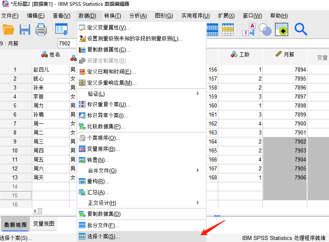
Task: Switch to the 变量视图 tab
Action: tap(44, 224)
